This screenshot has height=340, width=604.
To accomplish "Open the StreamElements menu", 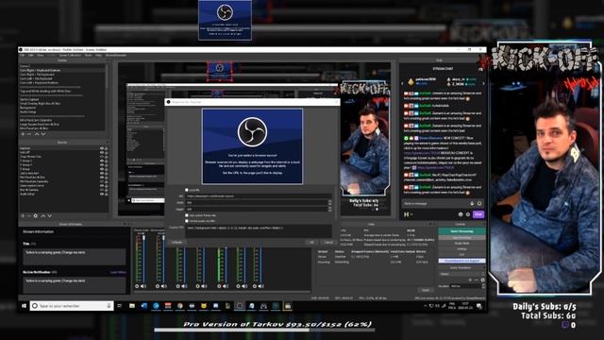I will (116, 55).
